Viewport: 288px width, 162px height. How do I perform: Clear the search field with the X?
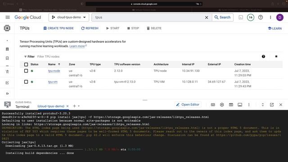tap(207, 17)
